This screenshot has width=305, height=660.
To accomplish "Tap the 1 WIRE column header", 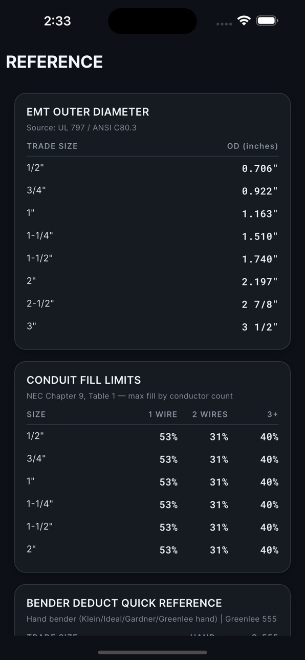I will coord(163,414).
